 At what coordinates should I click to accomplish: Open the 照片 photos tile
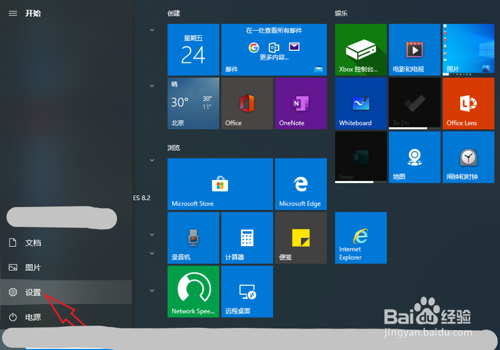pyautogui.click(x=468, y=50)
